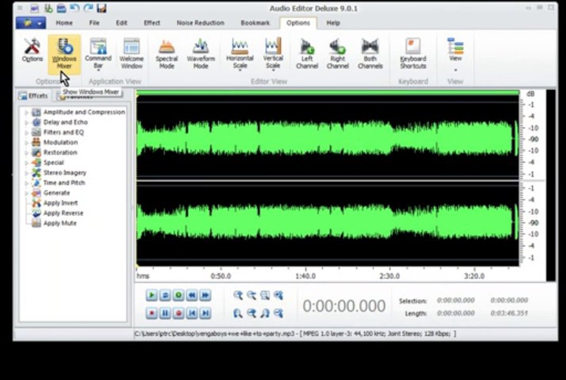This screenshot has width=566, height=380.
Task: Click the Redo arrow in quick access toolbar
Action: pyautogui.click(x=88, y=8)
